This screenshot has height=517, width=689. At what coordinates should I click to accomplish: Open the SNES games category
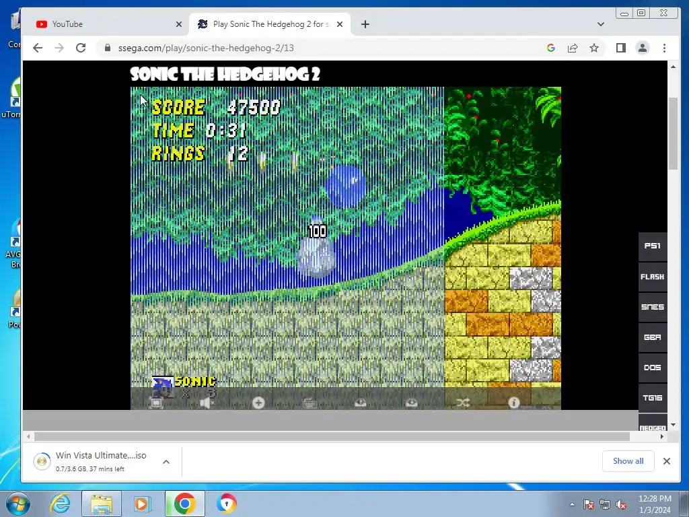click(x=653, y=307)
